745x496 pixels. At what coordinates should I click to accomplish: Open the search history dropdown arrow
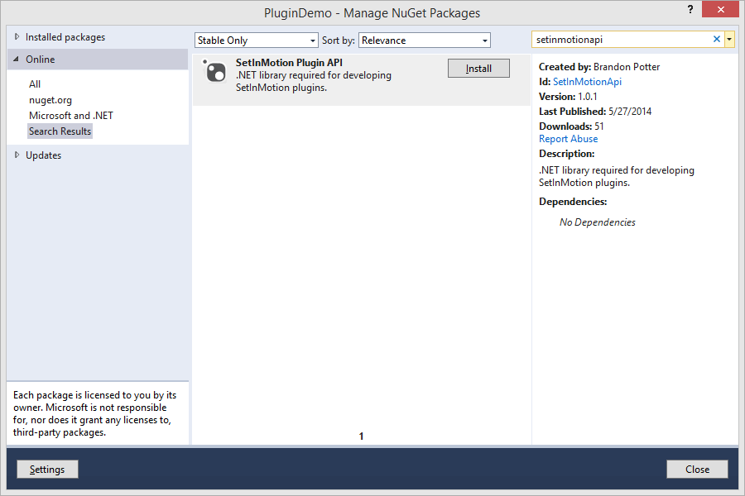(730, 40)
